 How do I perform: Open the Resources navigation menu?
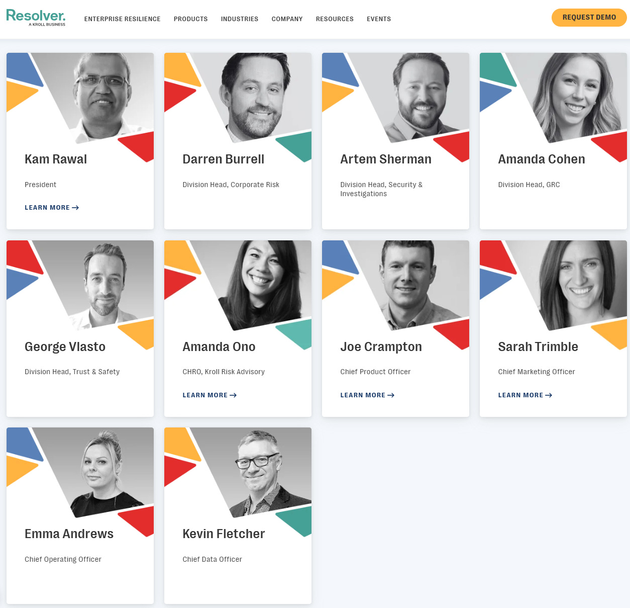point(335,19)
